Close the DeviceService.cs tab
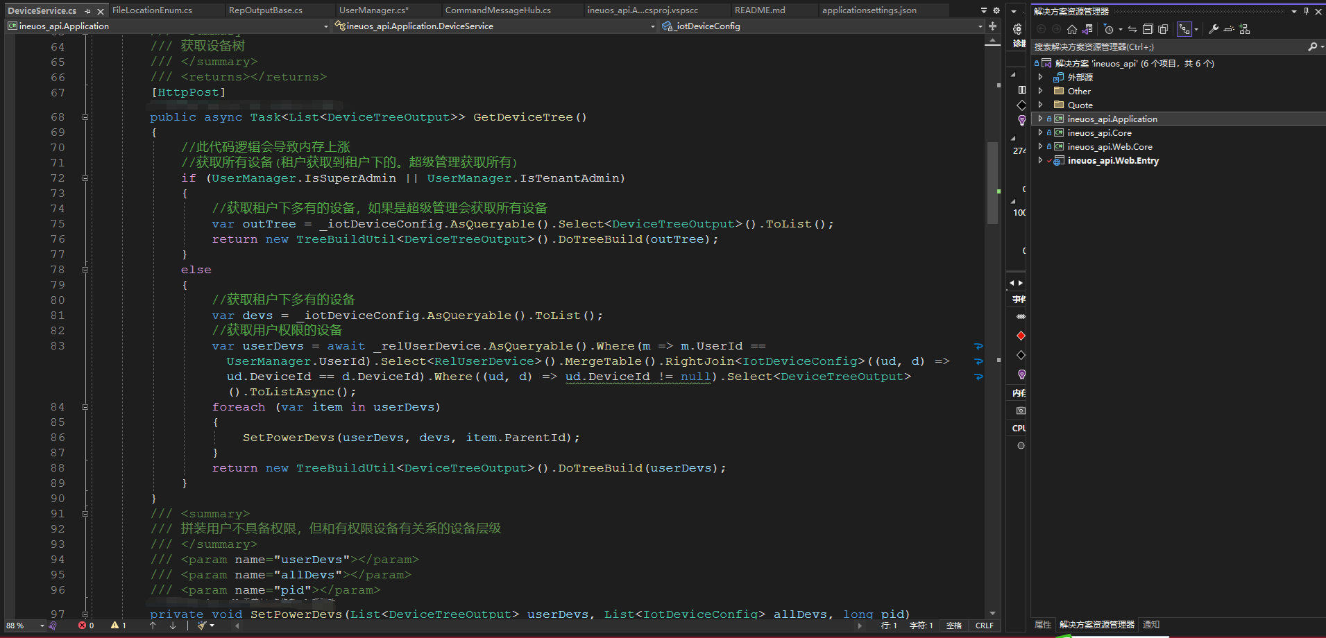 pyautogui.click(x=101, y=11)
